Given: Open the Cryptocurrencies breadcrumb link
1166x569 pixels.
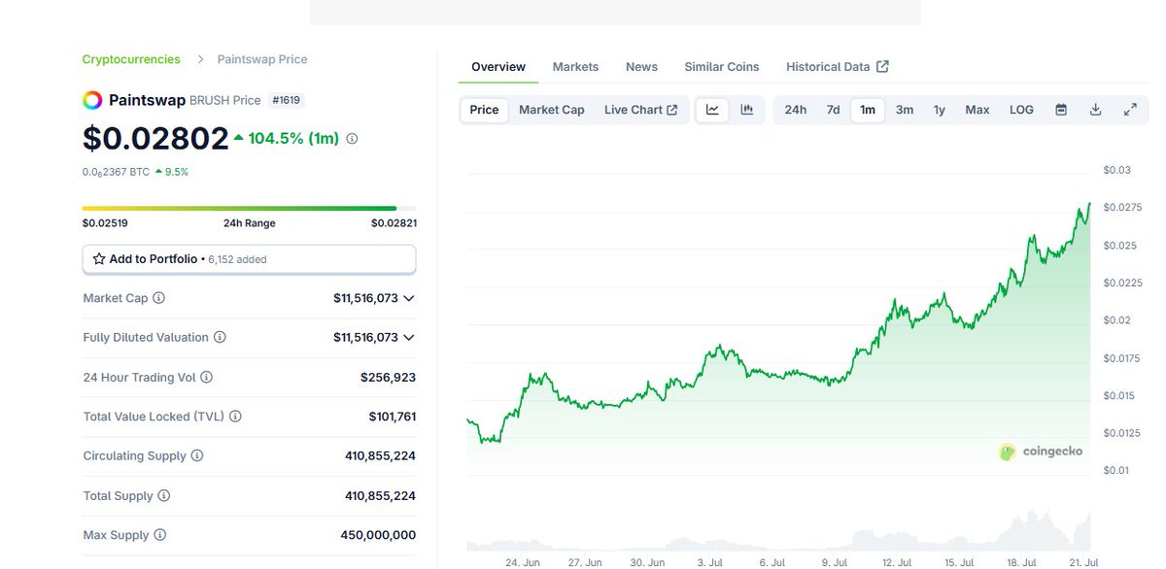Looking at the screenshot, I should [131, 59].
